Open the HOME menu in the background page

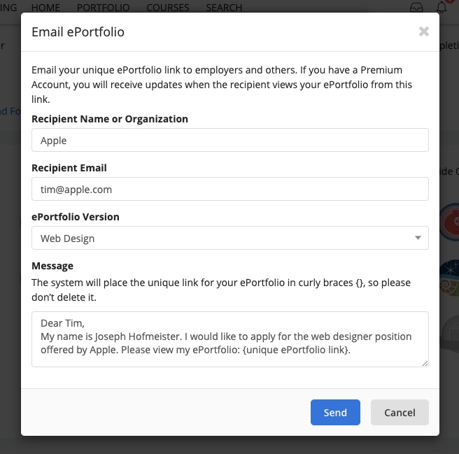(x=45, y=7)
